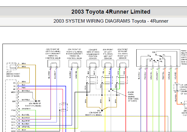Click the BLU/BLK wire label at pin 15
This screenshot has height=132, width=187.
pos(26,124)
